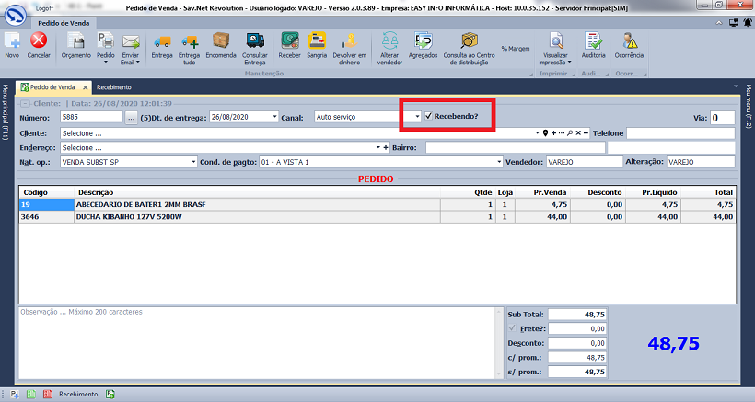The image size is (755, 402).
Task: Toggle the Recebendo? checkbox
Action: pos(429,117)
